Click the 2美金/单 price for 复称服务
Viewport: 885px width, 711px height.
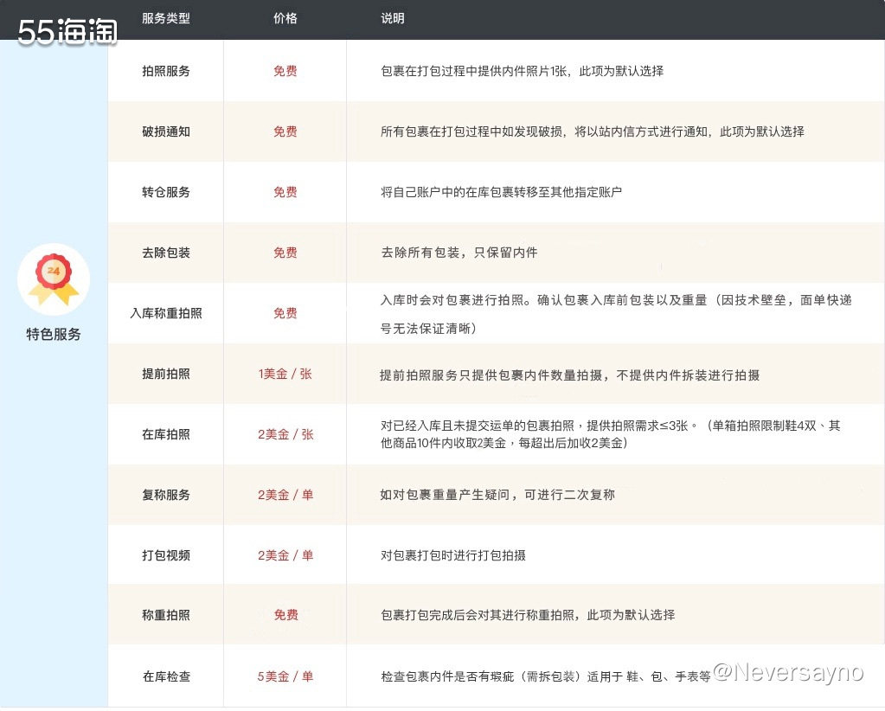click(285, 495)
